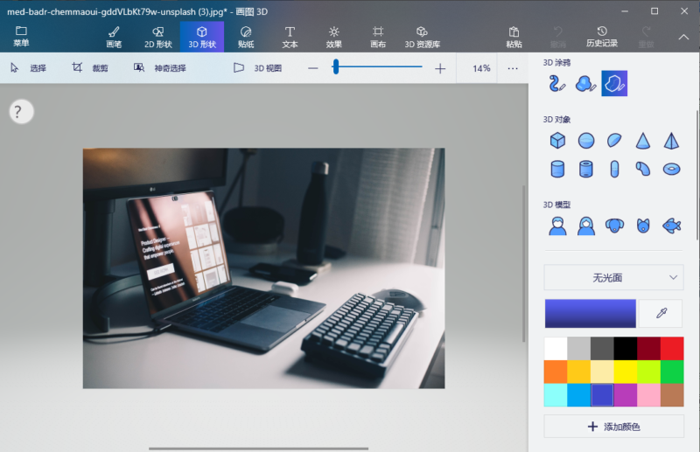Choose the bright yellow color swatch

[x=626, y=372]
